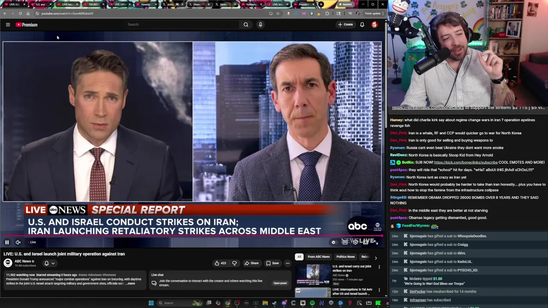Pause the live video
Image resolution: width=548 pixels, height=308 pixels.
point(7,242)
